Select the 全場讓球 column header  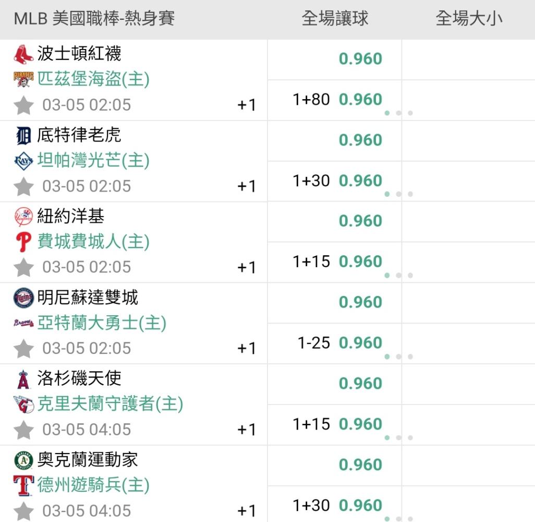coord(335,19)
